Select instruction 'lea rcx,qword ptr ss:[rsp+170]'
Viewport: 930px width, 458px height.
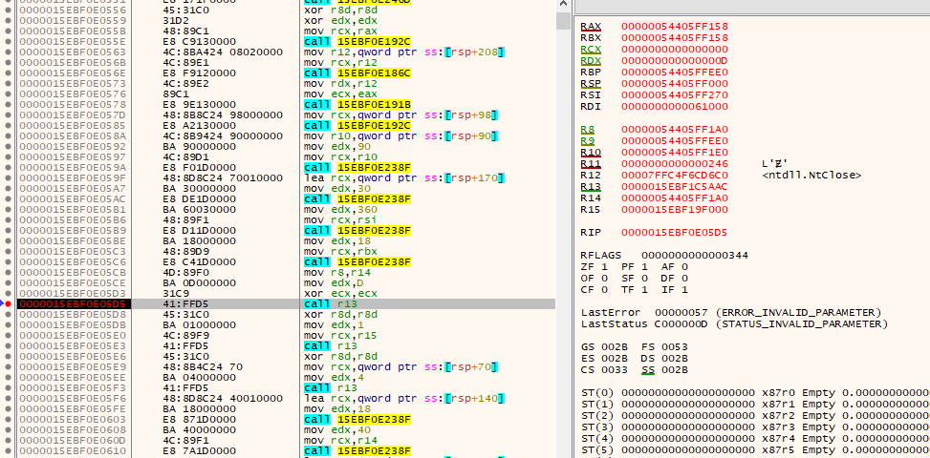(x=404, y=177)
